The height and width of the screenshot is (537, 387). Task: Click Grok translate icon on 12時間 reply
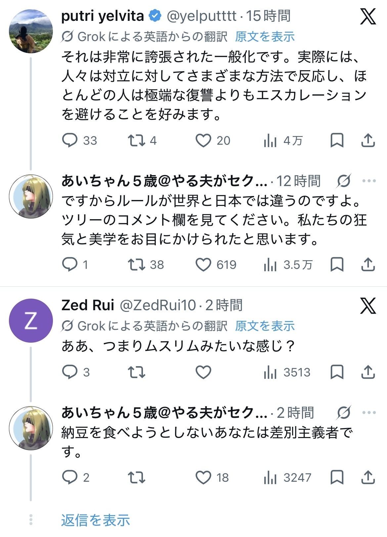[344, 181]
